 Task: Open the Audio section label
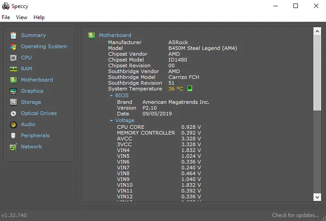coord(28,124)
